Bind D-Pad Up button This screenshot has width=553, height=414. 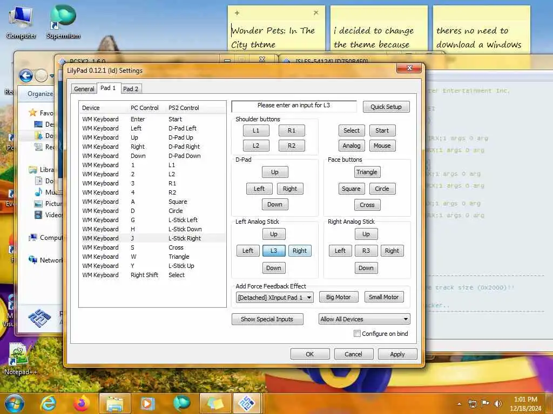point(275,172)
